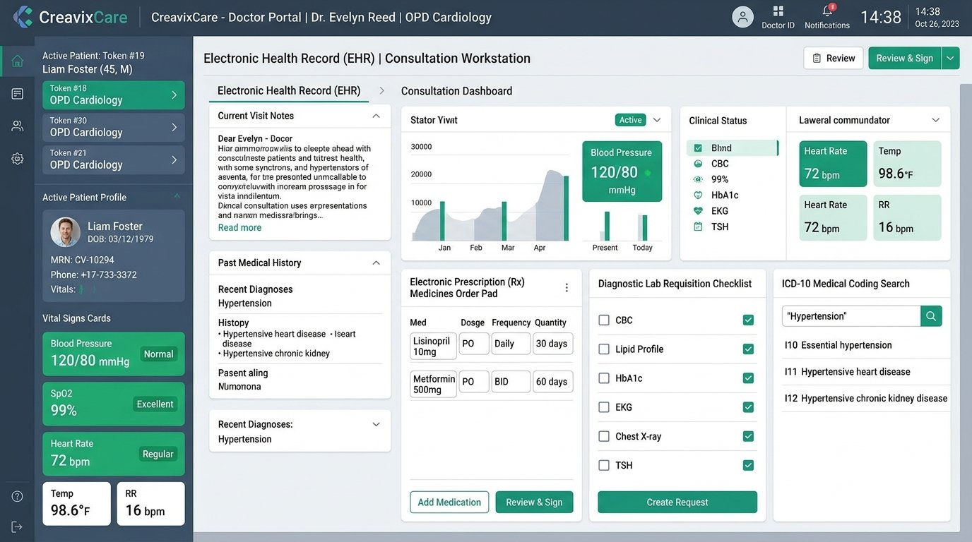Uncheck the green checkbox in the EKG row
Screen dimensions: 972x542
point(748,407)
